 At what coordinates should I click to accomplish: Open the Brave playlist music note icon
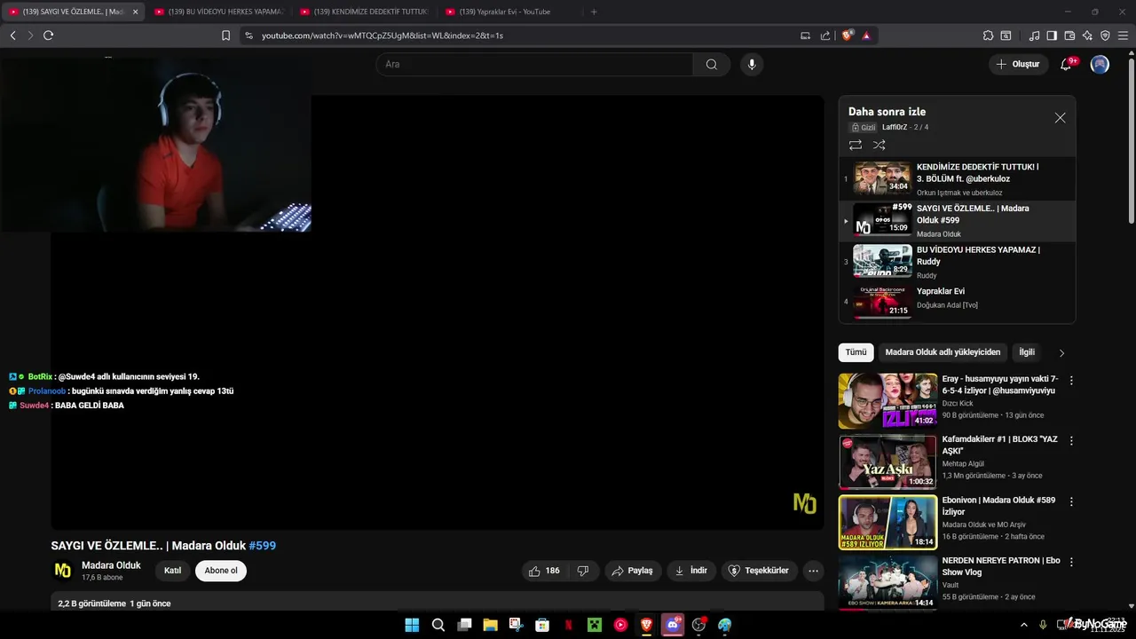click(1034, 35)
